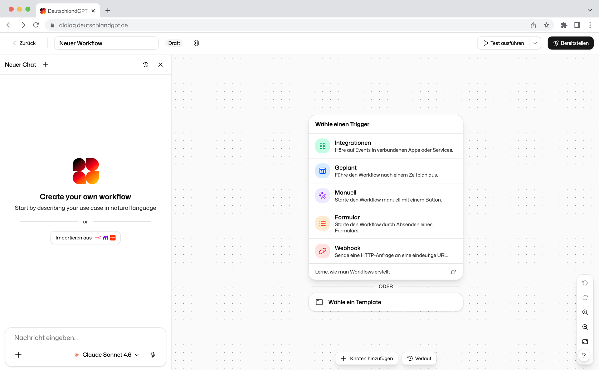Fit workflow canvas to view

tap(585, 342)
